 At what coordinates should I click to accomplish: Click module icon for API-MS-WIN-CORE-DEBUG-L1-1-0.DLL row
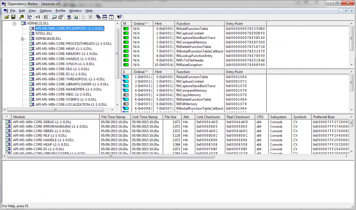coord(8,122)
